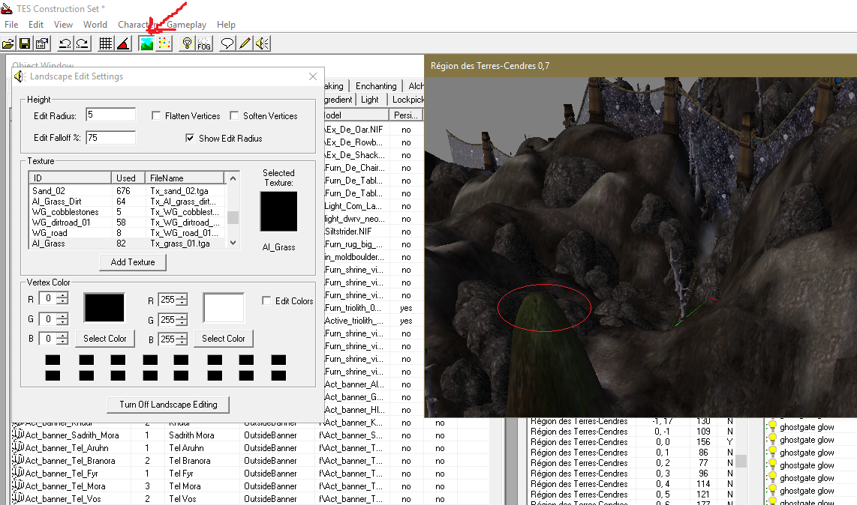
Task: Click the large white vertex color swatch
Action: [x=224, y=307]
